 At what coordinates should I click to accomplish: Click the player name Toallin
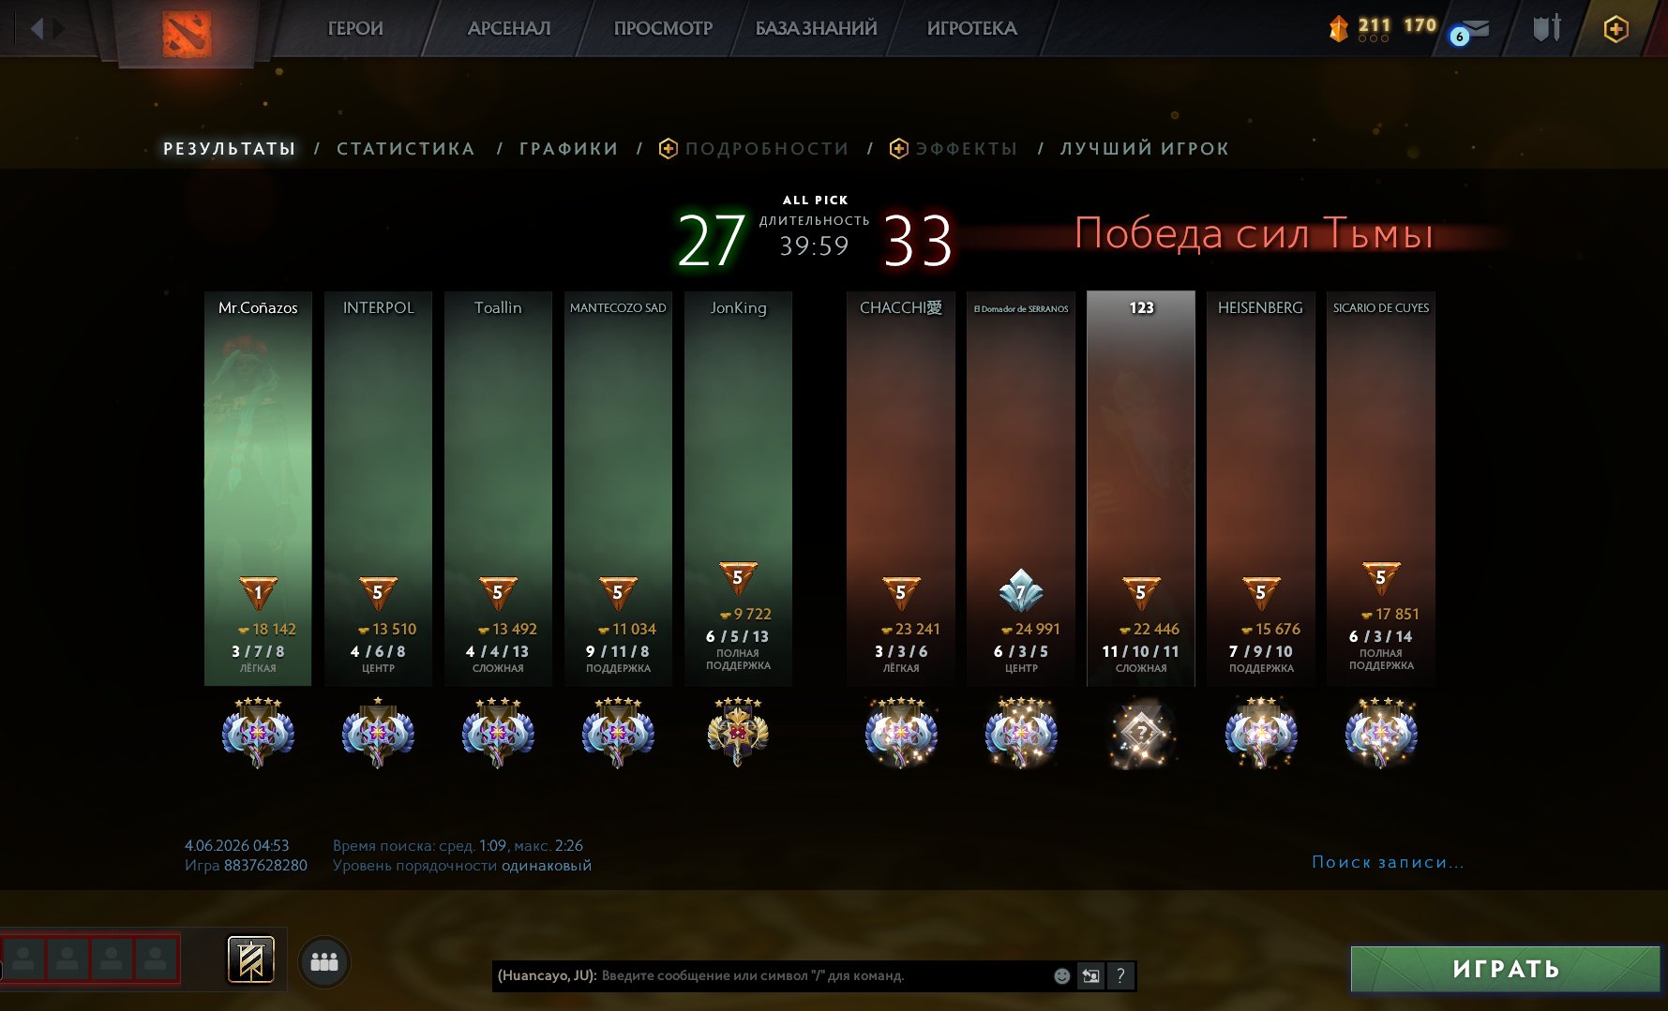(x=498, y=307)
